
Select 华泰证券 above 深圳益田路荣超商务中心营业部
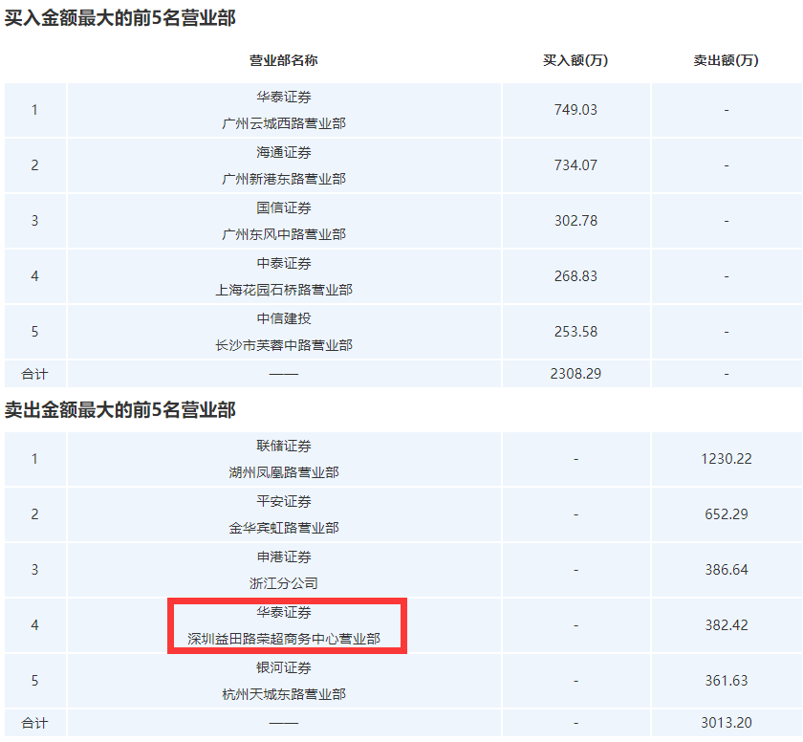click(x=284, y=612)
